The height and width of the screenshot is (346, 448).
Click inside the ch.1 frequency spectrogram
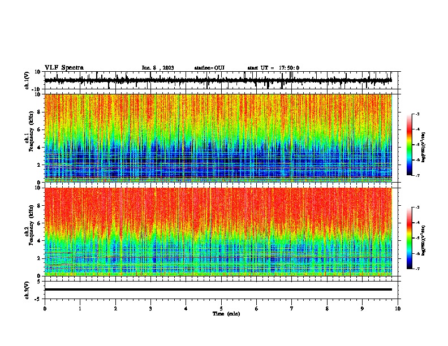(218, 138)
